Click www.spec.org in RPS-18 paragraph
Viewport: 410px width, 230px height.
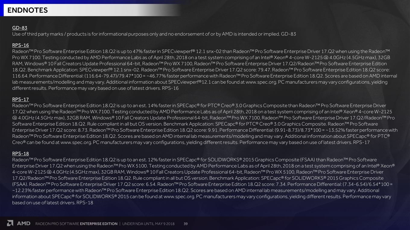[x=179, y=196]
